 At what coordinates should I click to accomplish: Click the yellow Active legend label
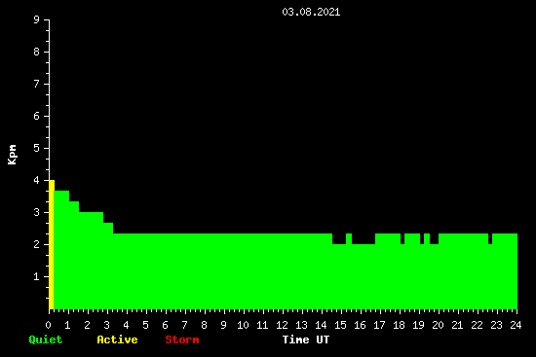(x=117, y=339)
